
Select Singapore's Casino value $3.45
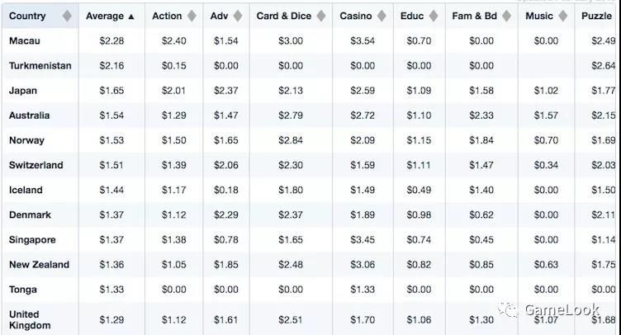(x=363, y=239)
